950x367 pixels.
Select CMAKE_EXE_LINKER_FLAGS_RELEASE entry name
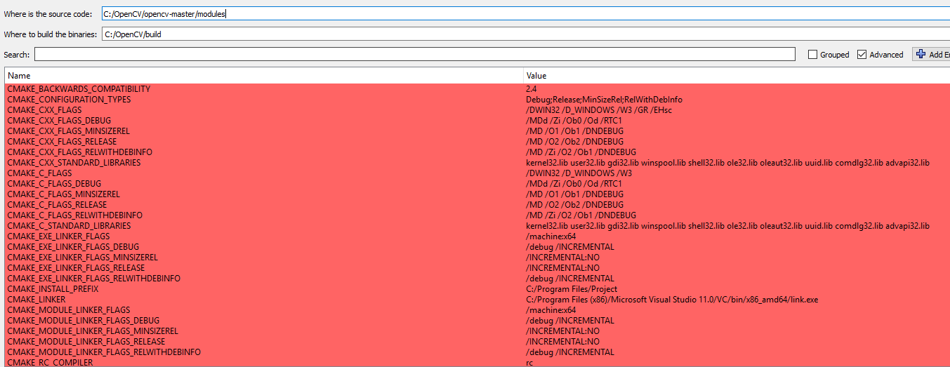pyautogui.click(x=76, y=268)
